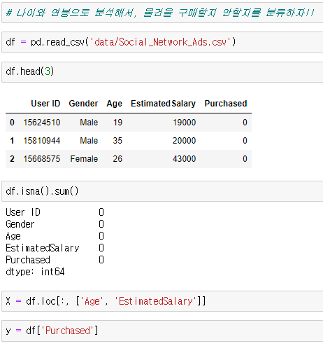Click the number 3 in df.head

click(48, 71)
